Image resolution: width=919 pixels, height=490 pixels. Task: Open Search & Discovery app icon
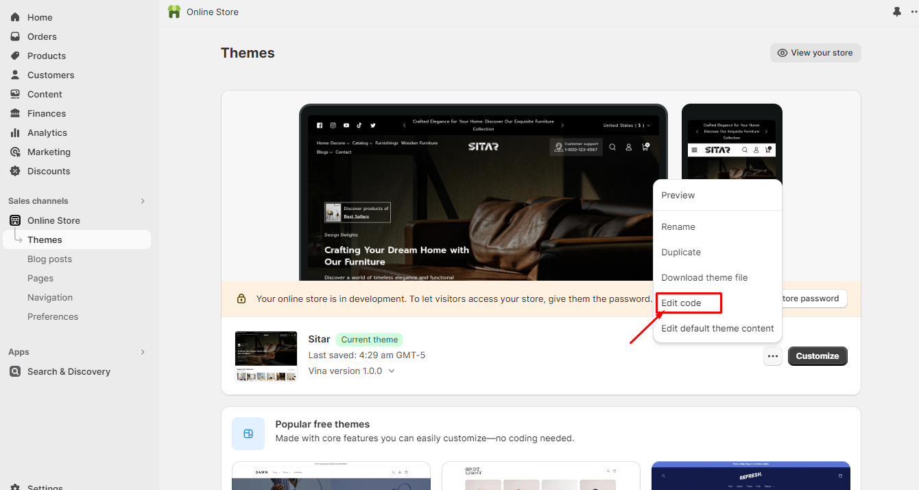coord(15,371)
